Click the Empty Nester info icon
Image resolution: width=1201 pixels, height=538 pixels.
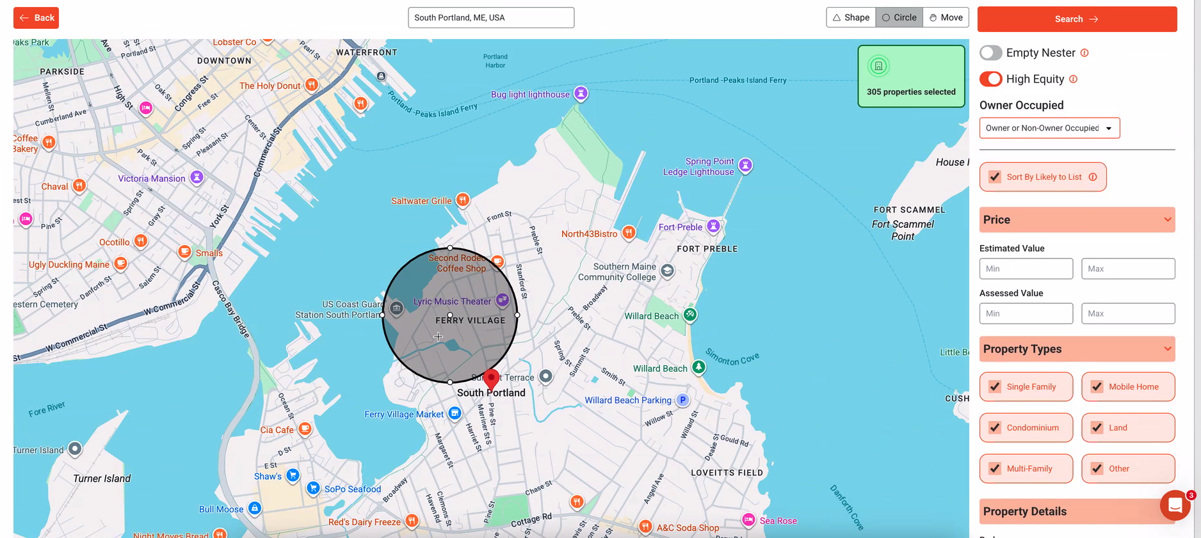click(1084, 53)
